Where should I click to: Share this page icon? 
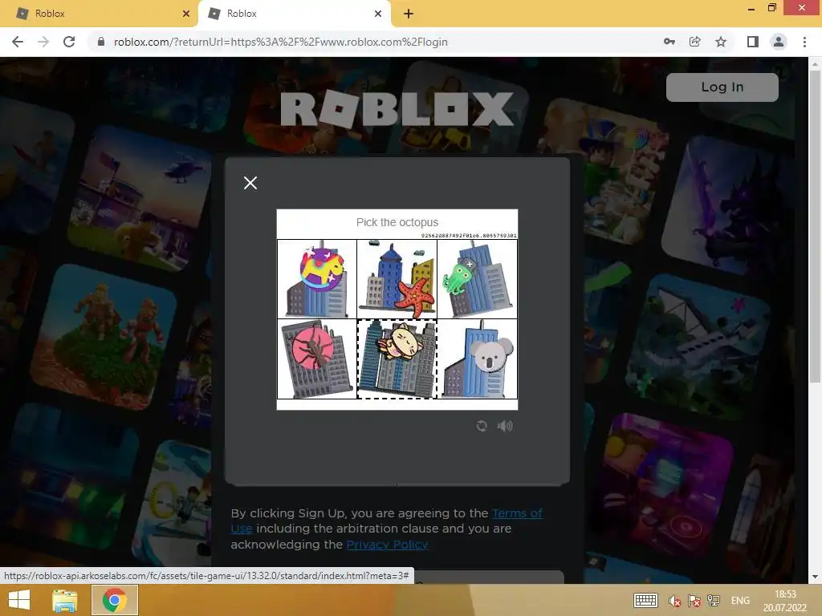click(x=694, y=42)
